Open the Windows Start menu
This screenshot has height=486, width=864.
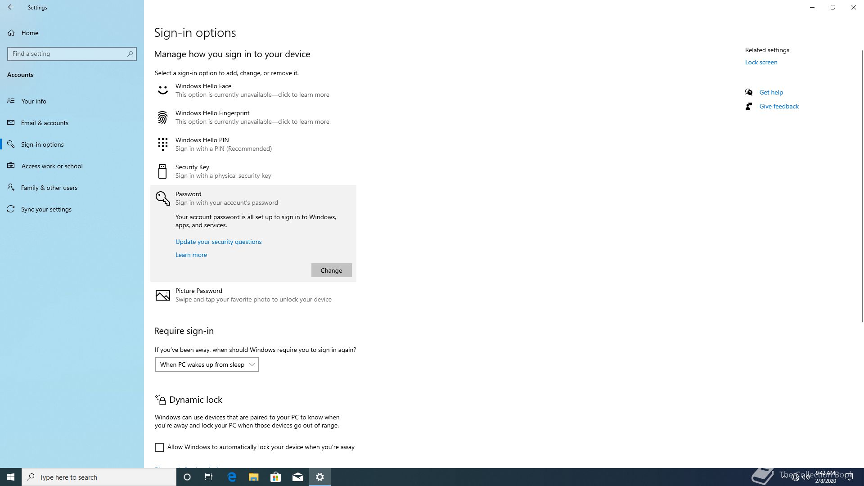pyautogui.click(x=11, y=477)
